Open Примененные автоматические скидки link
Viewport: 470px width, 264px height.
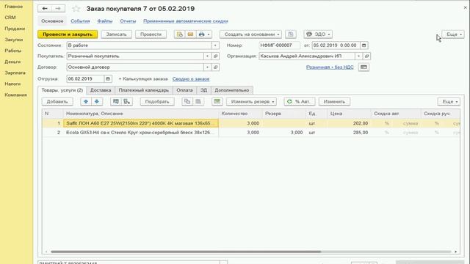pyautogui.click(x=186, y=21)
